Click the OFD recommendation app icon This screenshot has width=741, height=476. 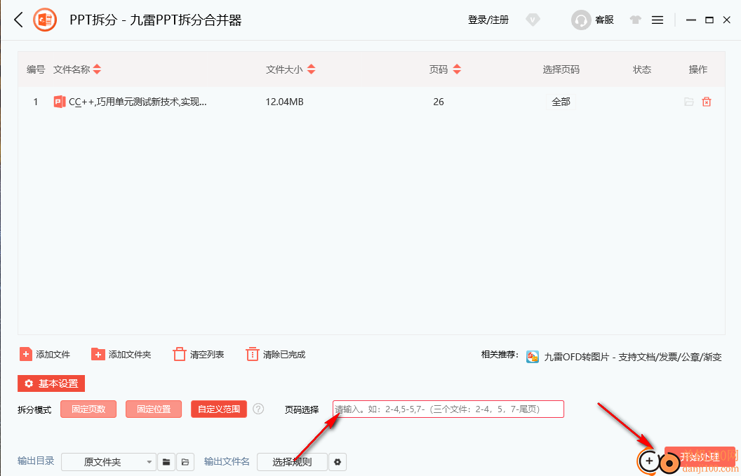533,357
